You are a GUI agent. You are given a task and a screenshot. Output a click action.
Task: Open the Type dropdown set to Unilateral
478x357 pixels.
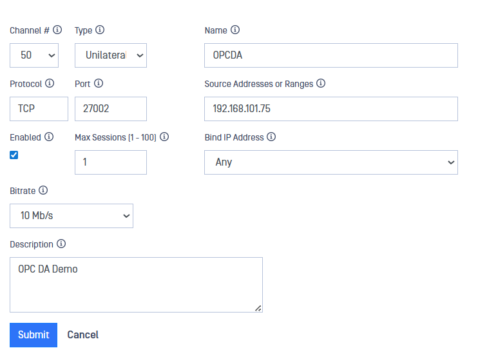(111, 55)
